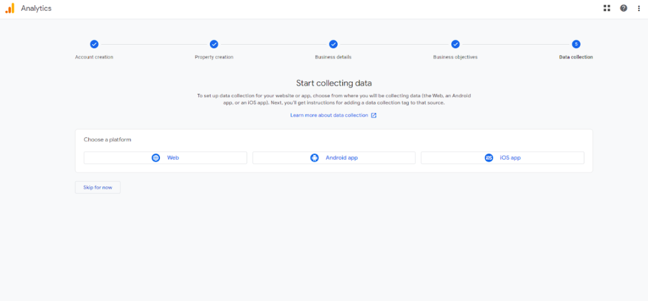Click the Web globe icon
The height and width of the screenshot is (301, 648).
click(x=156, y=158)
